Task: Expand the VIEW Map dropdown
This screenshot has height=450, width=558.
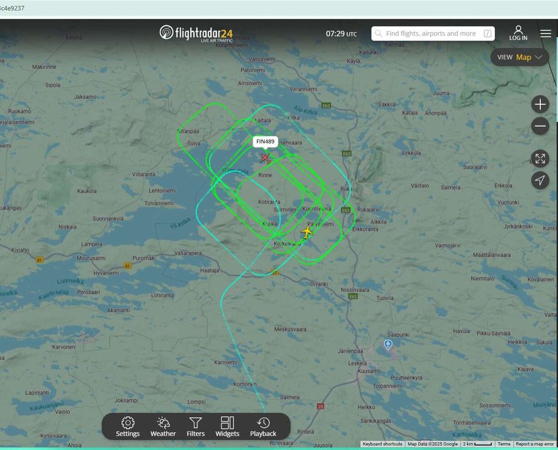Action: click(520, 58)
